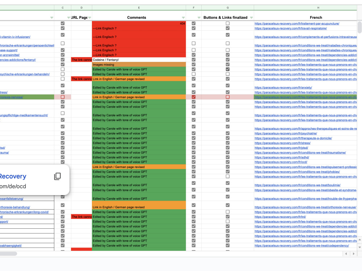The height and width of the screenshot is (271, 362).
Task: Toggle column F checkbox in Codeine / Fentanyl row
Action: click(x=193, y=60)
